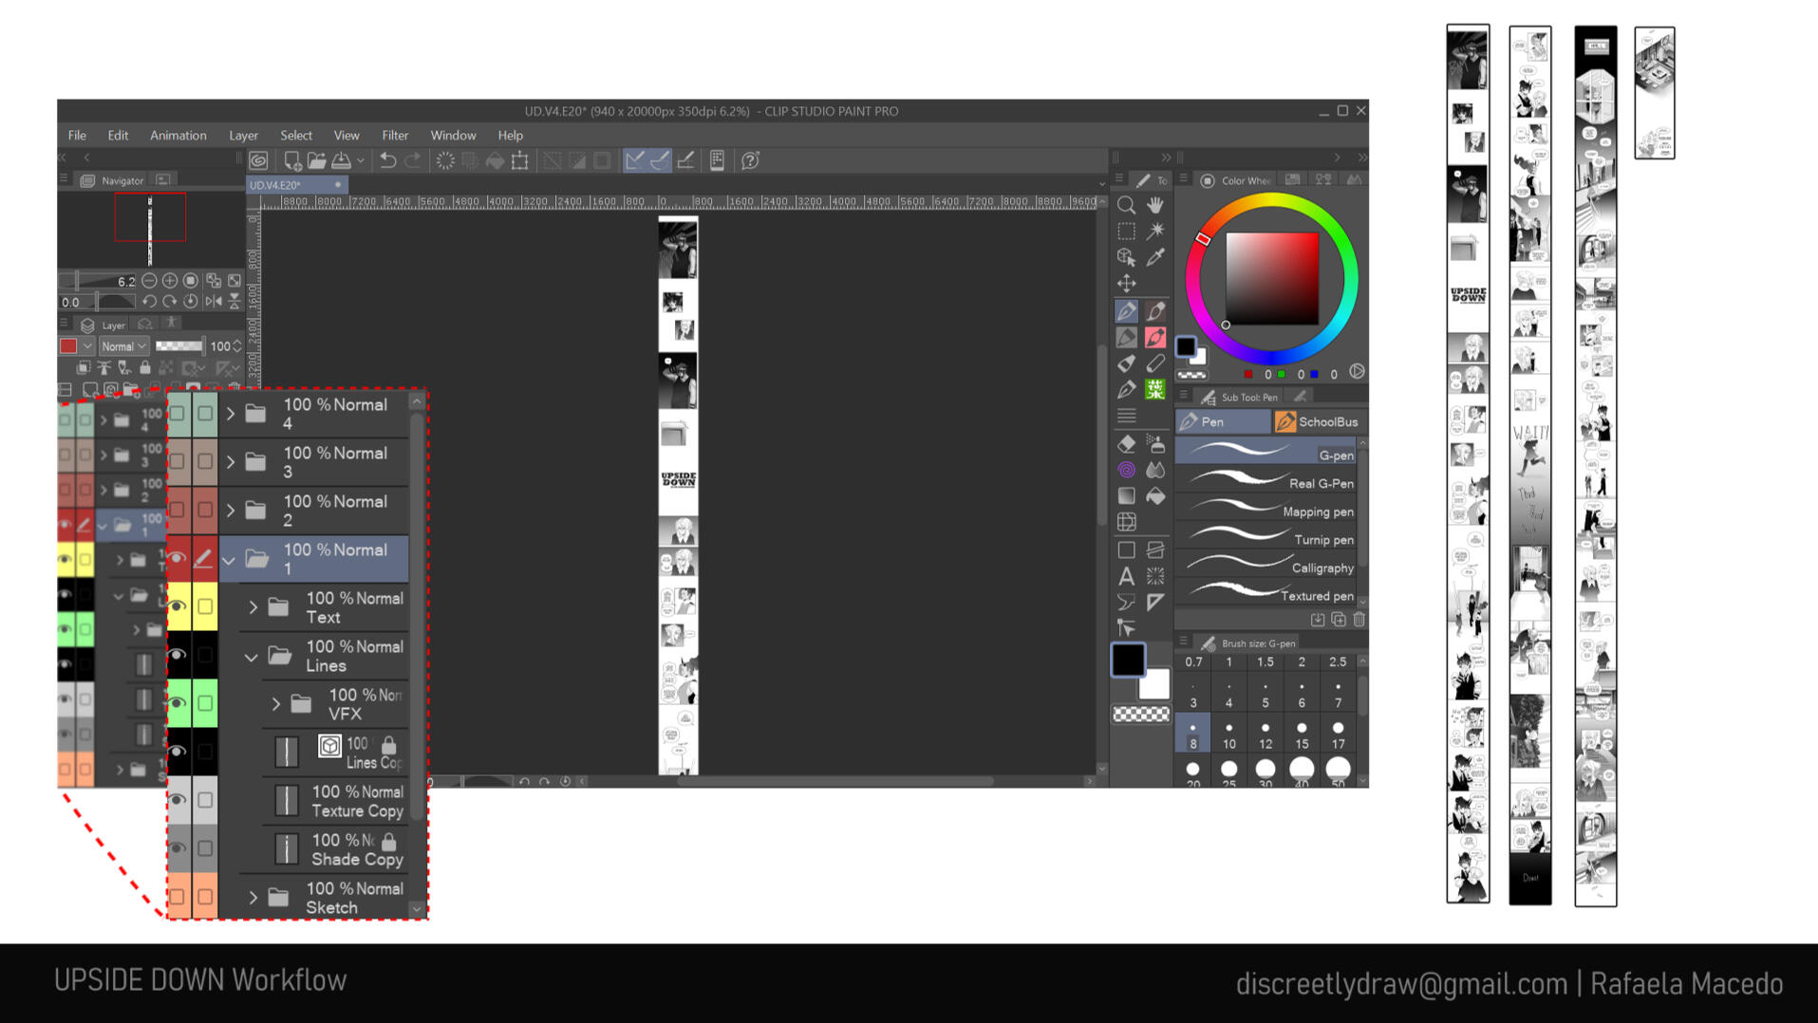Pick the Eyedropper tool
This screenshot has height=1023, width=1818.
click(x=1155, y=257)
